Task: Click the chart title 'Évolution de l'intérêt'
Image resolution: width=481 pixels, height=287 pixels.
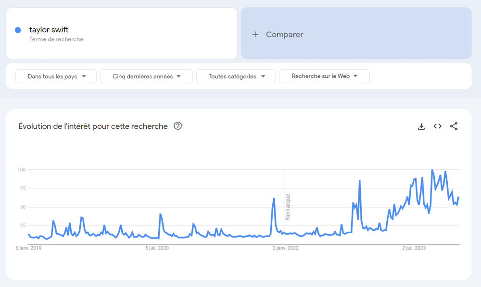Action: tap(93, 126)
